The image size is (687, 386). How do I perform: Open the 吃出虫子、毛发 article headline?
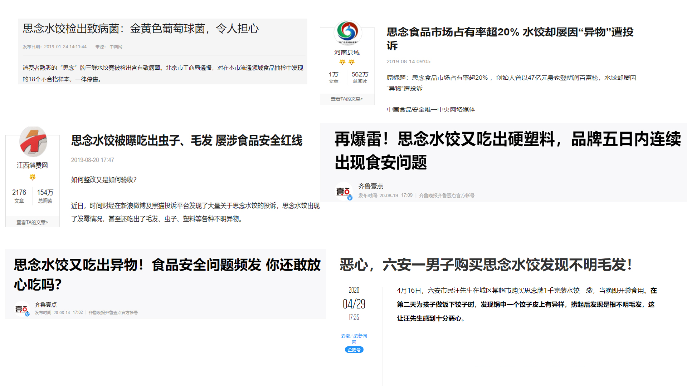186,142
